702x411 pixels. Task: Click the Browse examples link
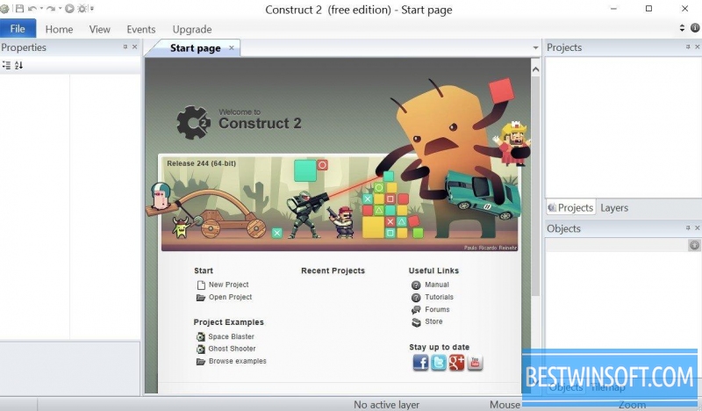(x=237, y=361)
